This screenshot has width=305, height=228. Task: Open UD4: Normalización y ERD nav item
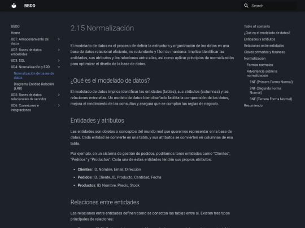point(30,67)
